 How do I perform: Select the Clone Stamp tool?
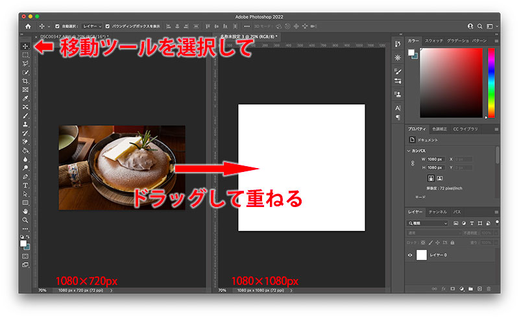pos(25,125)
